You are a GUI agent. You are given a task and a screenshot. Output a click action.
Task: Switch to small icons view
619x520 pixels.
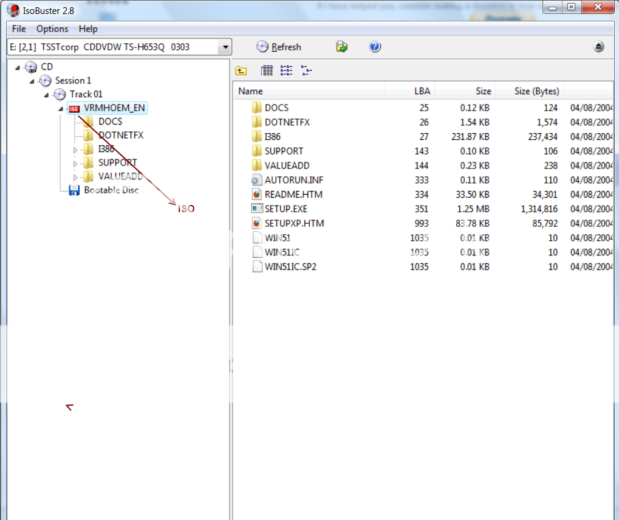click(287, 71)
